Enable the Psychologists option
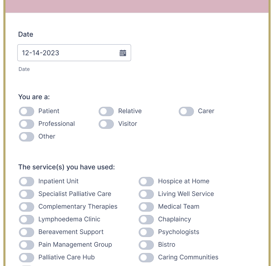 tap(146, 232)
